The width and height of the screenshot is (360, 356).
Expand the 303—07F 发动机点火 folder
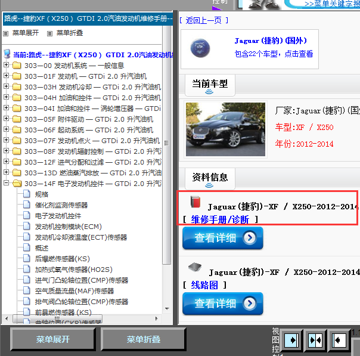coord(6,140)
